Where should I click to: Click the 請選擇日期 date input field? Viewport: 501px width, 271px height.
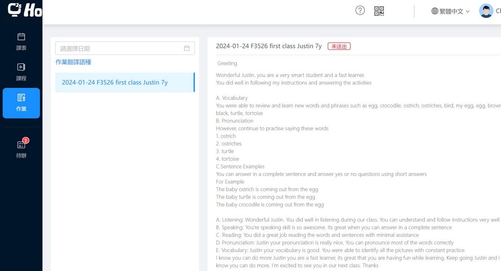pos(125,48)
